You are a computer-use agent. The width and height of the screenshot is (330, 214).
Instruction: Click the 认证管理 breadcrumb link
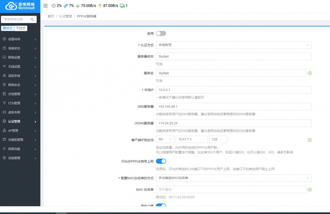coord(65,16)
